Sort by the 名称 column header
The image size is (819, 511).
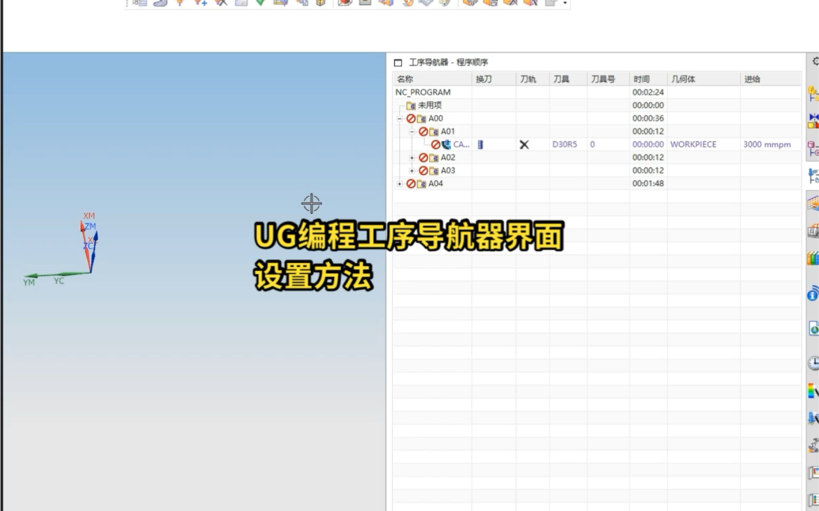(432, 79)
